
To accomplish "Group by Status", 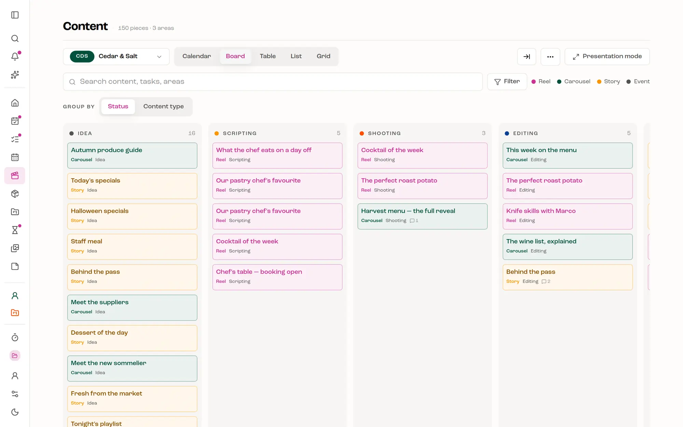I will [x=118, y=107].
